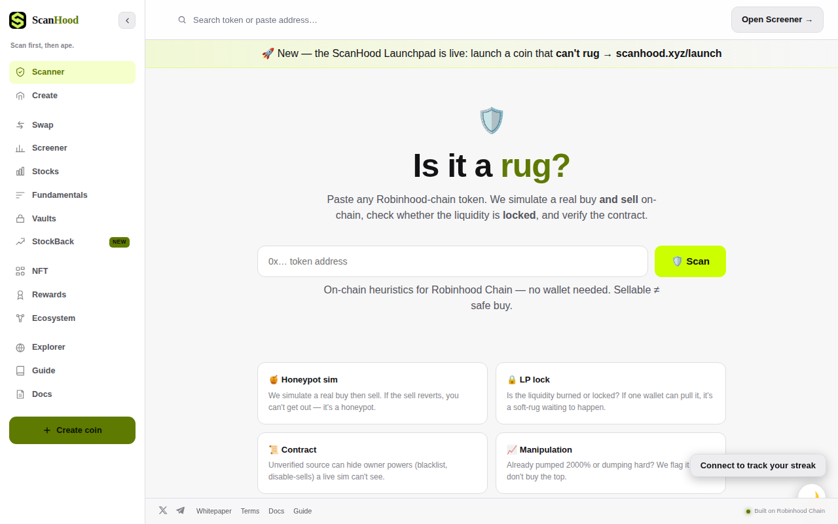Click the scroll icon on Contract card
The width and height of the screenshot is (838, 524).
coord(274,450)
